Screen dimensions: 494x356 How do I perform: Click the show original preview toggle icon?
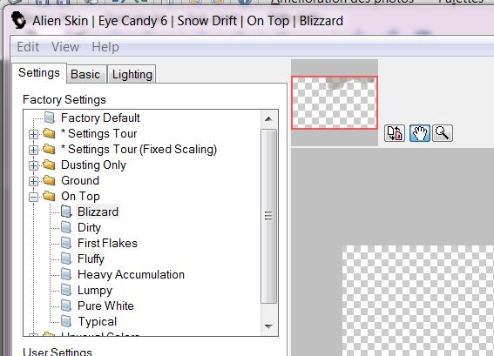click(x=395, y=133)
